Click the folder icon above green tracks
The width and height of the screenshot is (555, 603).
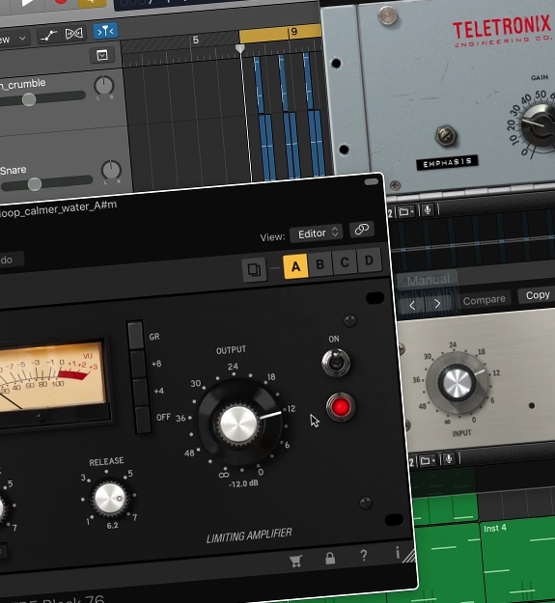coord(427,461)
